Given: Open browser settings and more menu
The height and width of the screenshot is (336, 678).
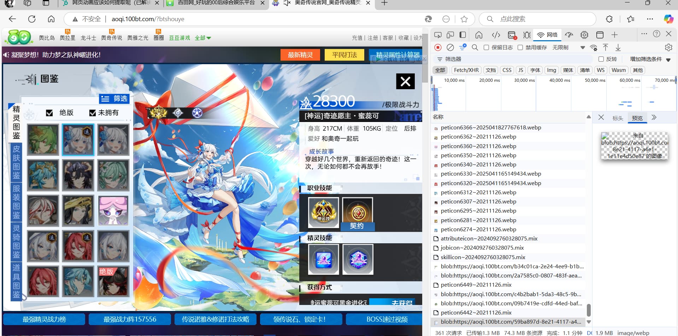Looking at the screenshot, I should pyautogui.click(x=650, y=19).
